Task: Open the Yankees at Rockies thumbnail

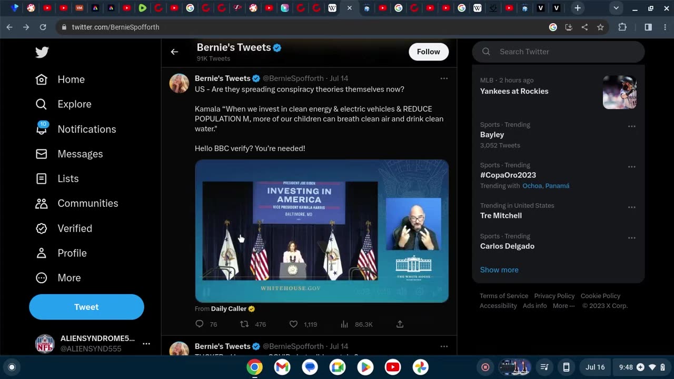Action: [620, 92]
